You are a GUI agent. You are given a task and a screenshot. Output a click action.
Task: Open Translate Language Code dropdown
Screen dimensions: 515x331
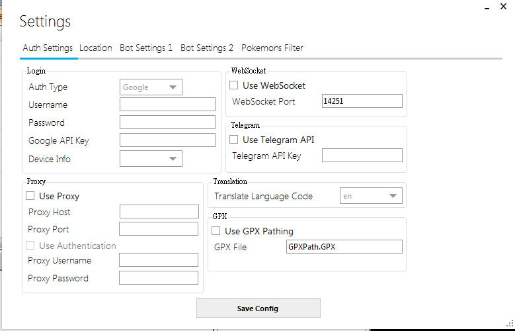tap(371, 196)
